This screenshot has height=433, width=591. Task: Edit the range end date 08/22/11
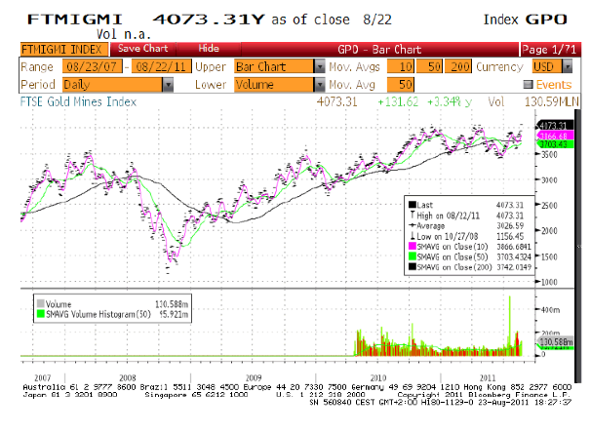[x=161, y=66]
